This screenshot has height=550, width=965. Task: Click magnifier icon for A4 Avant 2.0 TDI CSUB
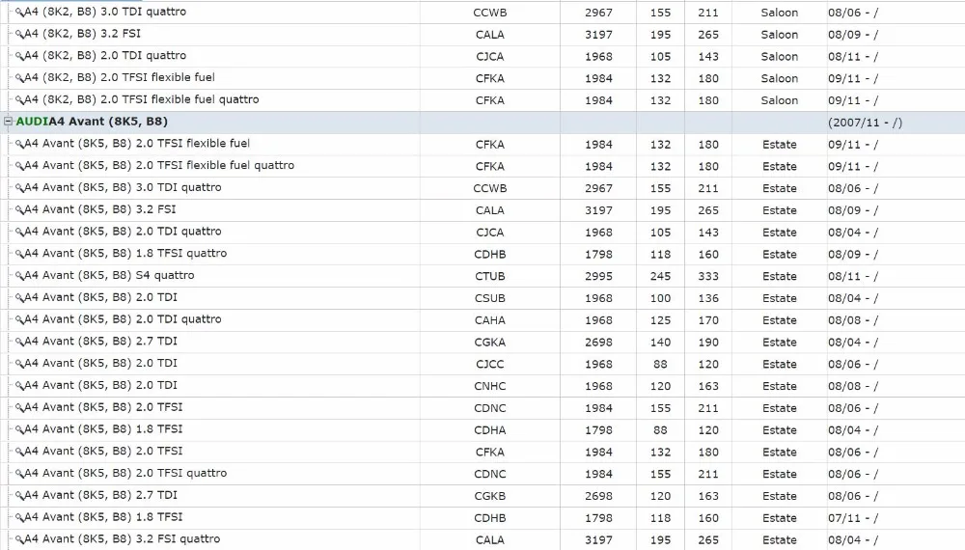click(x=19, y=298)
